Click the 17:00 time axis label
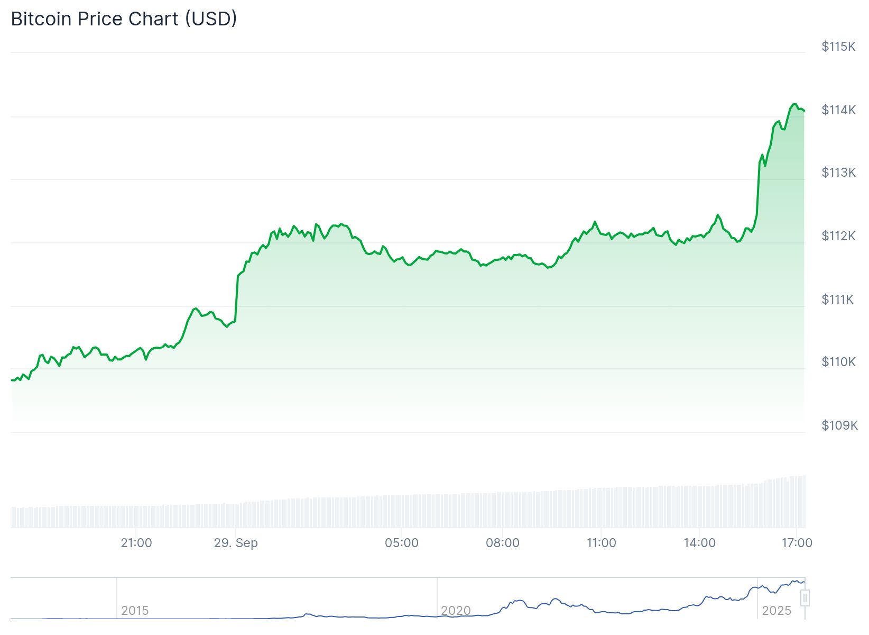Screen dimensions: 869x635 pyautogui.click(x=797, y=543)
